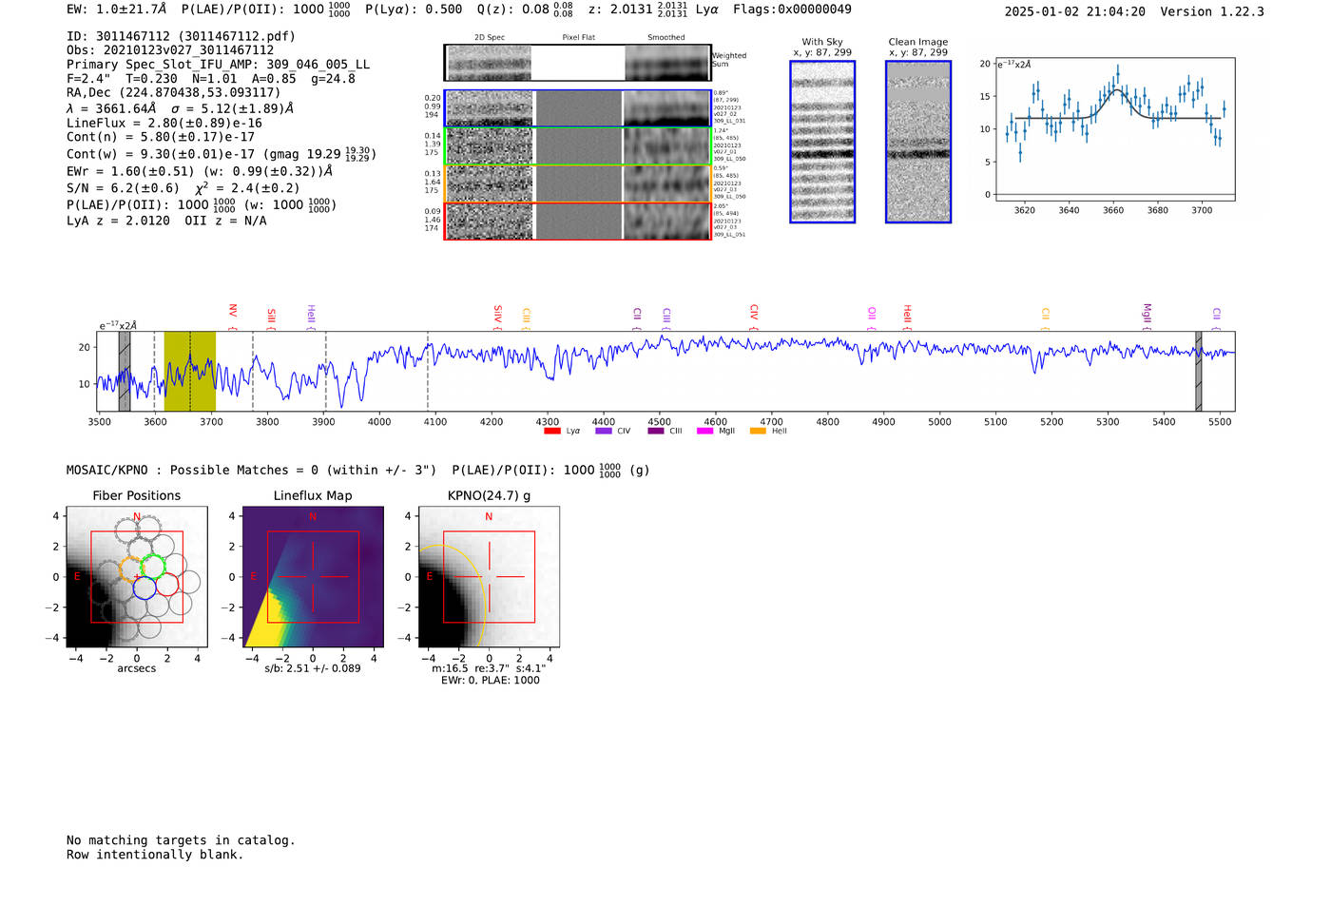Viewport: 1331px width, 906px height.
Task: Click the ID 3011467112 text line
Action: coord(181,36)
